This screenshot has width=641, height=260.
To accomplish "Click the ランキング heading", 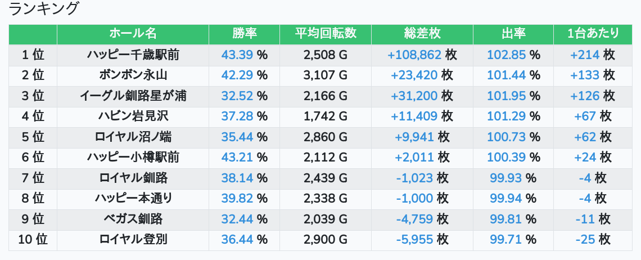I will click(44, 10).
